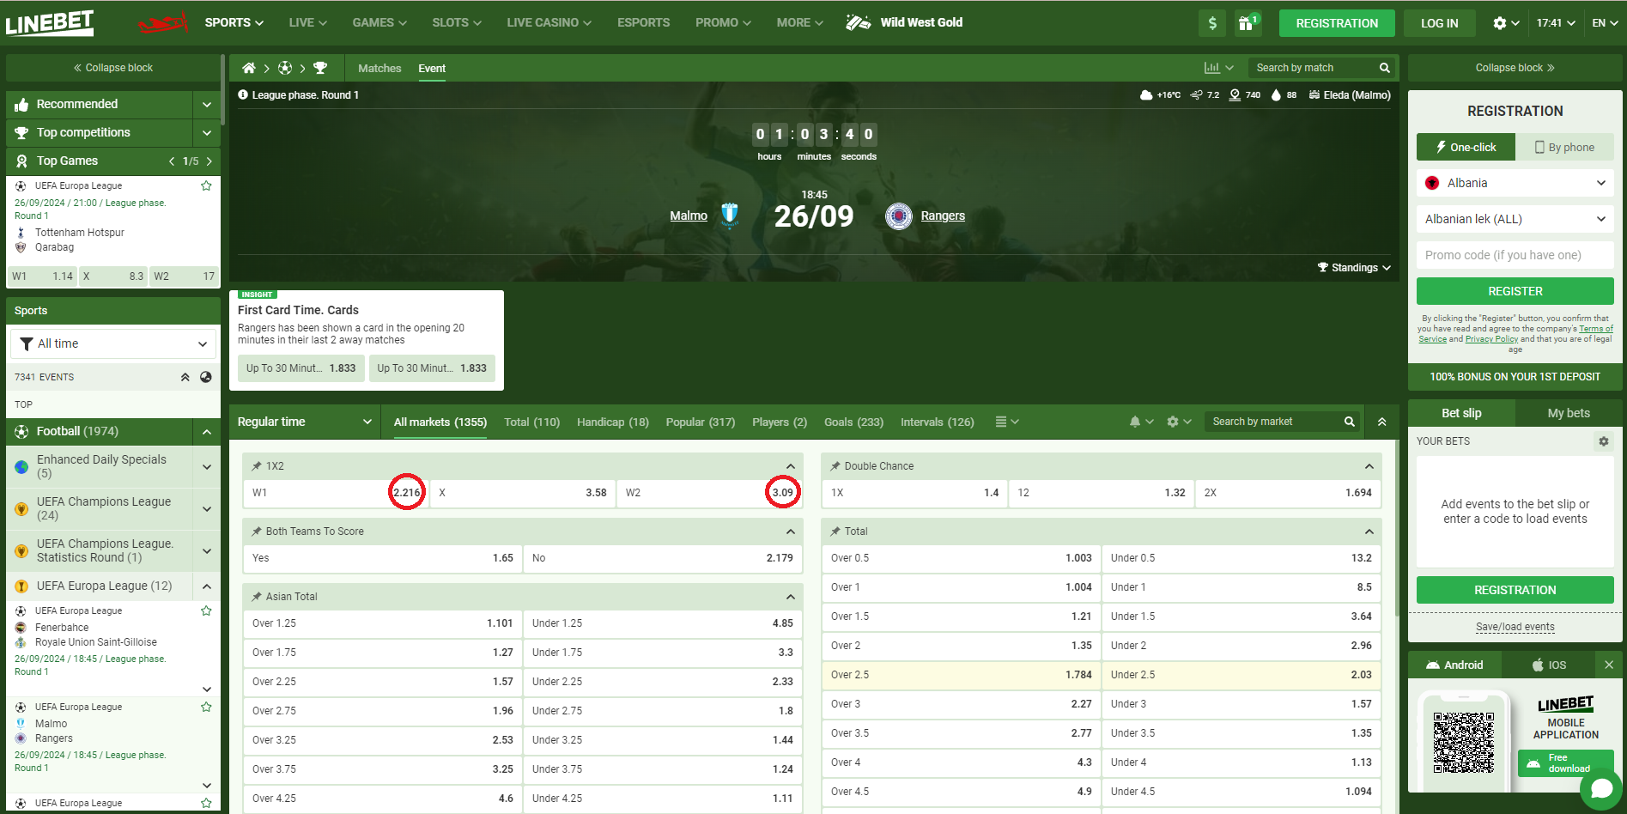Open the SPORTS dropdown menu

(234, 22)
